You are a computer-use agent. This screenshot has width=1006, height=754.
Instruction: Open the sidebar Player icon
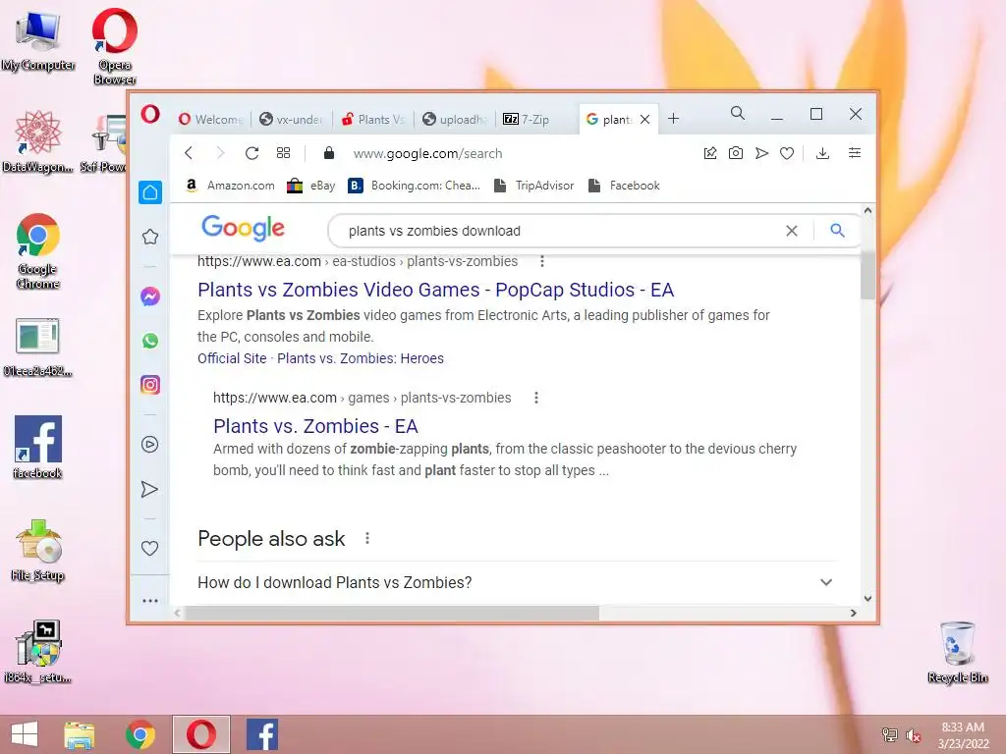150,445
